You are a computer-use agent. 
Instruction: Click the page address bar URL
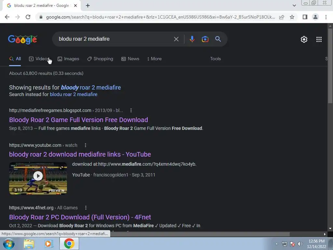coord(160,17)
